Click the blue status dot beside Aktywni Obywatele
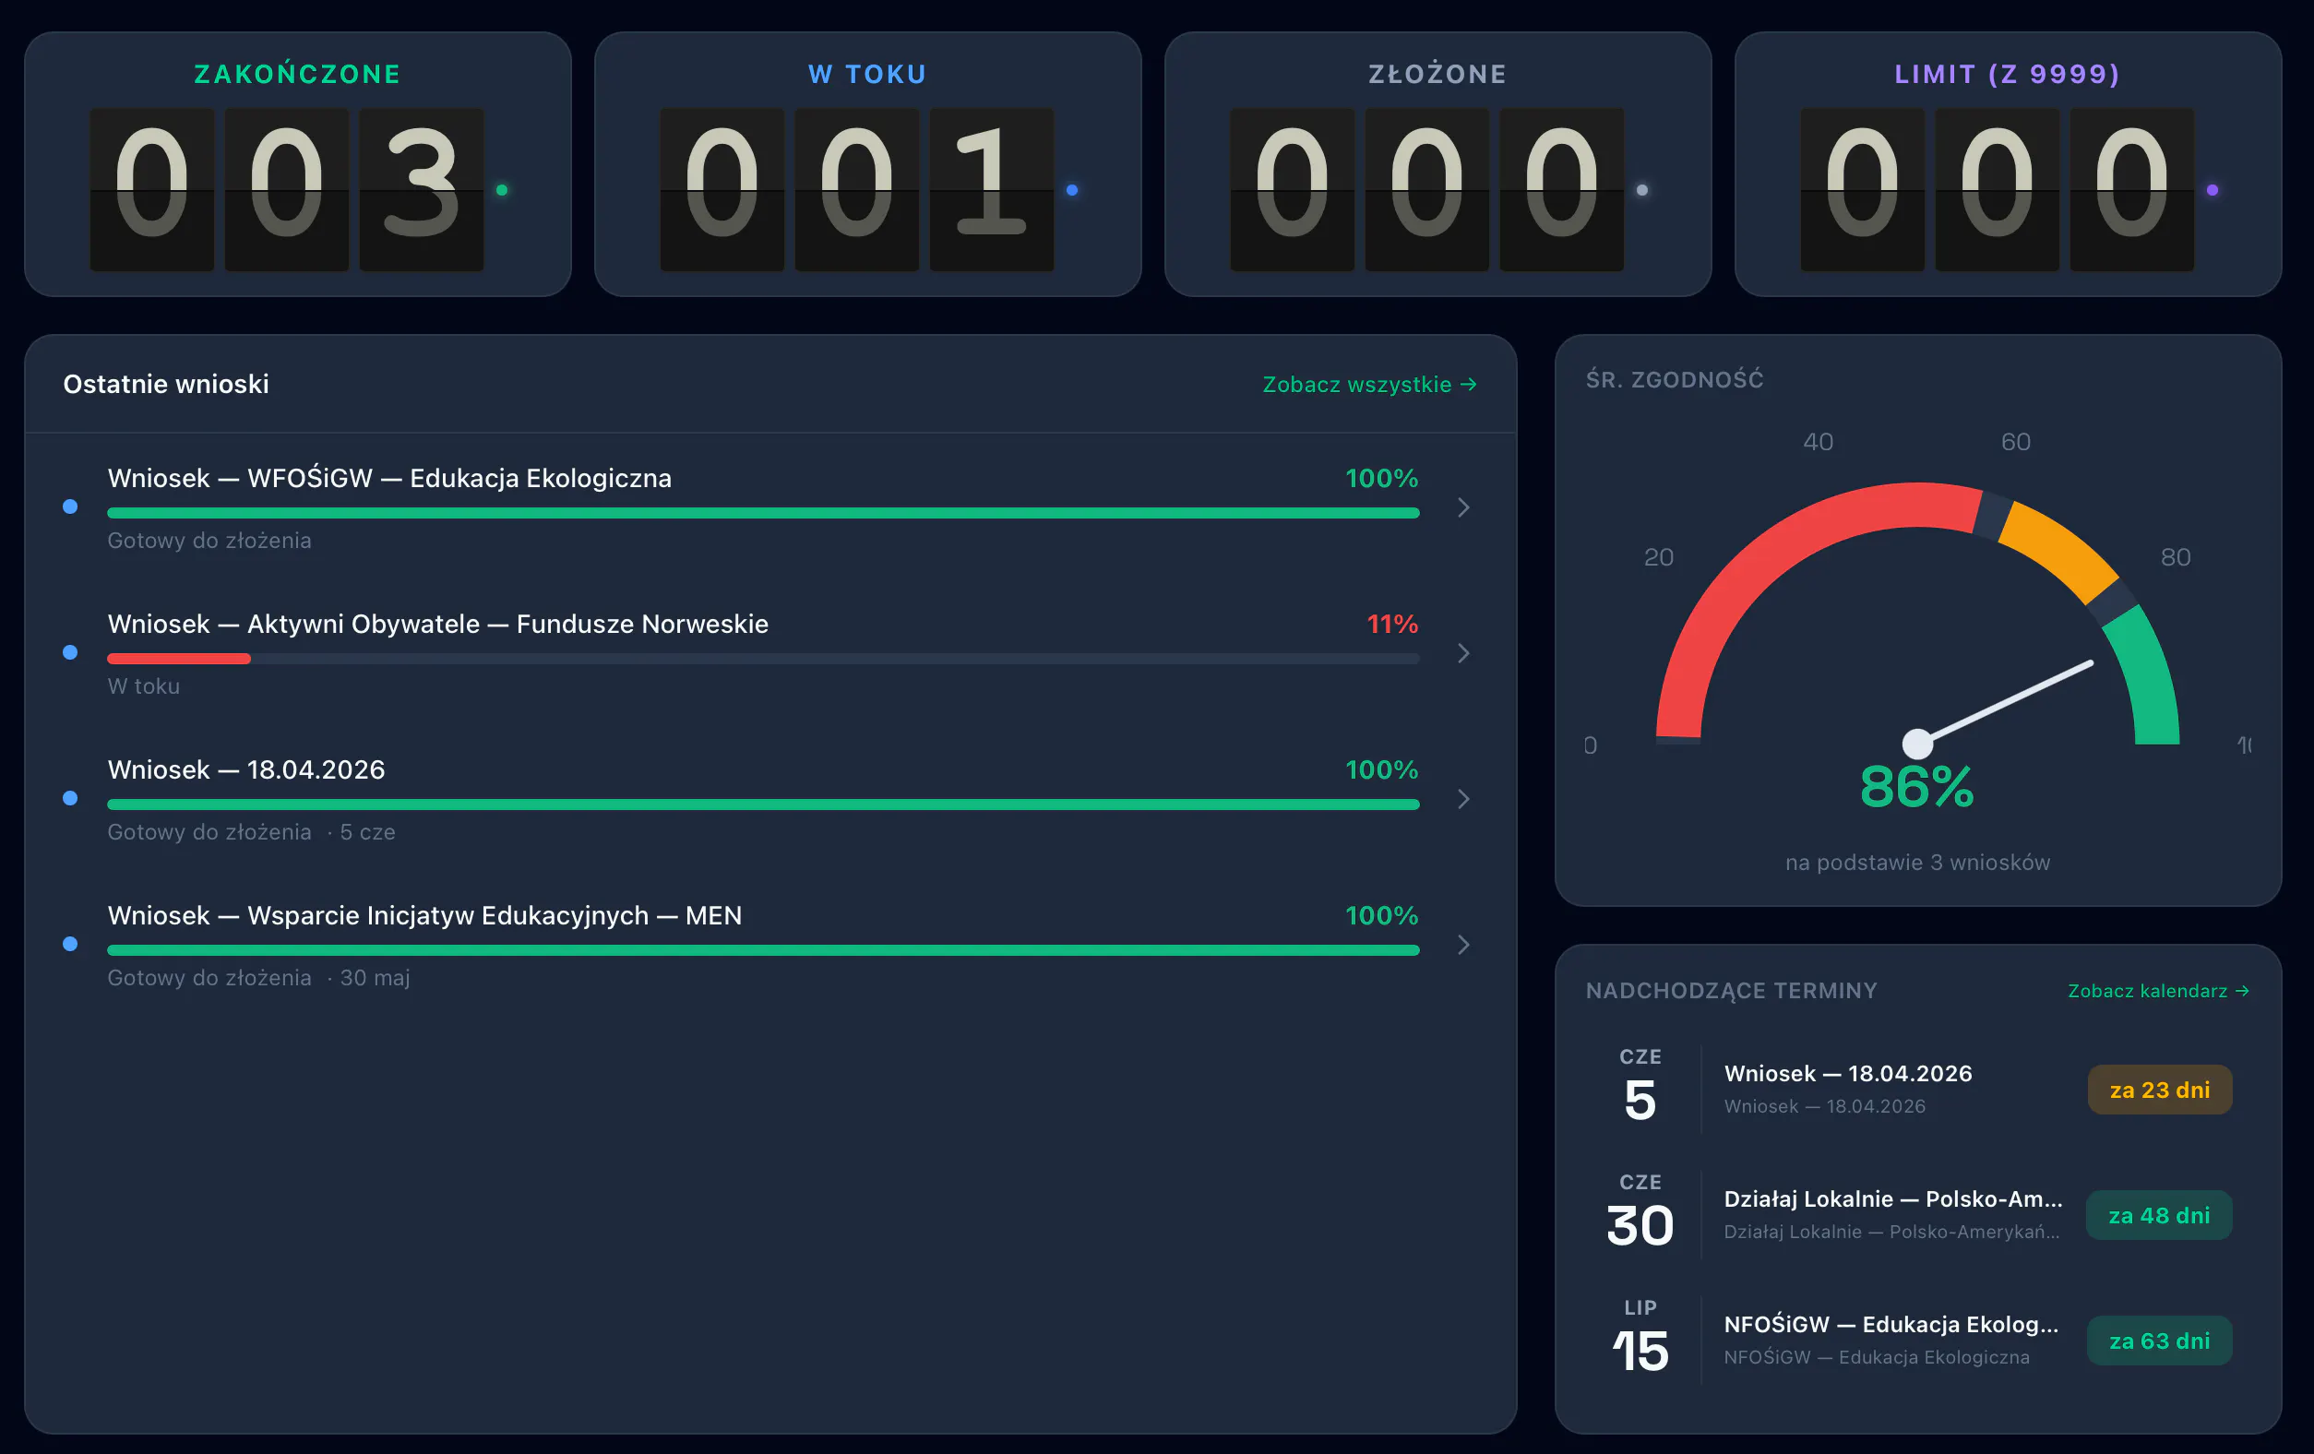Viewport: 2314px width, 1454px height. 70,652
